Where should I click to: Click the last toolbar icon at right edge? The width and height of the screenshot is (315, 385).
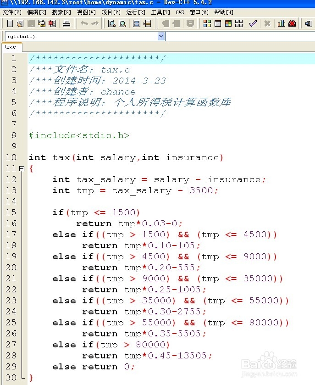tap(309, 23)
